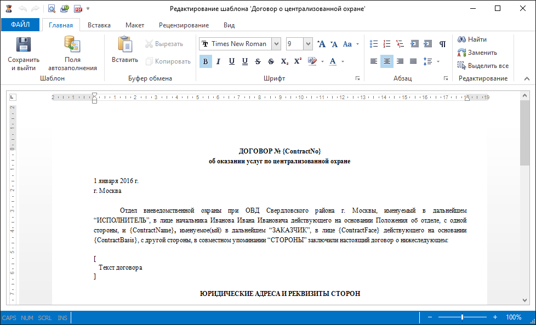Increase font size with grow font icon
Screen dimensions: 536x325
pos(321,44)
